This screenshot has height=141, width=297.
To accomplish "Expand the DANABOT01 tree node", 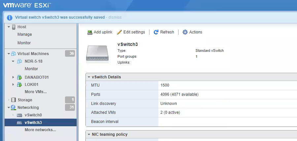I will [x=13, y=77].
